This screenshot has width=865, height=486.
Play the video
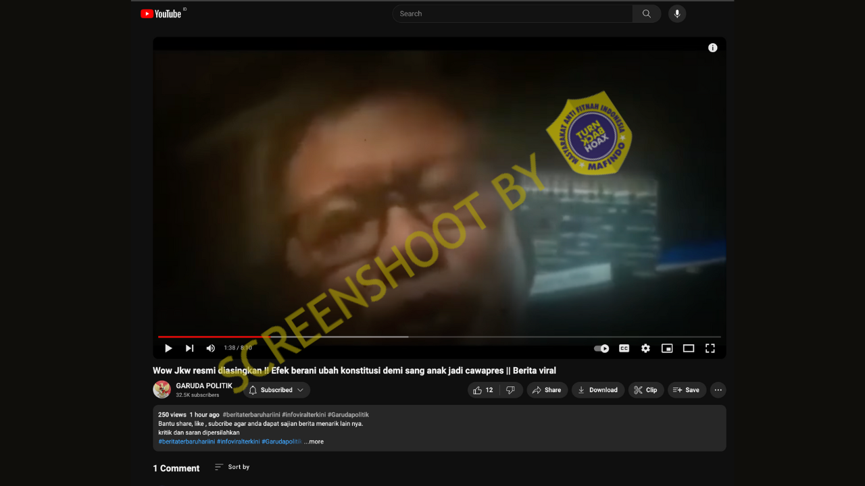coord(168,348)
